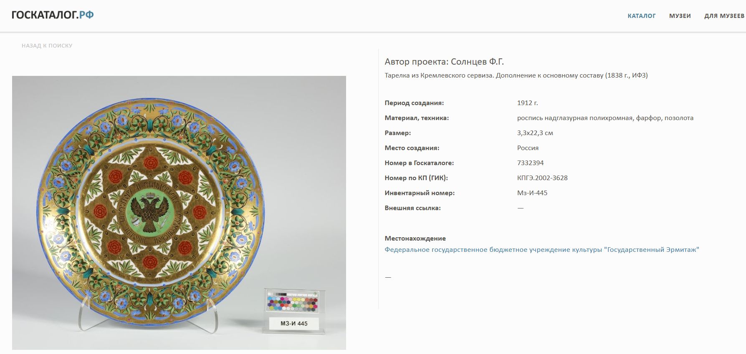Image resolution: width=746 pixels, height=354 pixels.
Task: Click the material and technique value text
Action: tap(605, 118)
